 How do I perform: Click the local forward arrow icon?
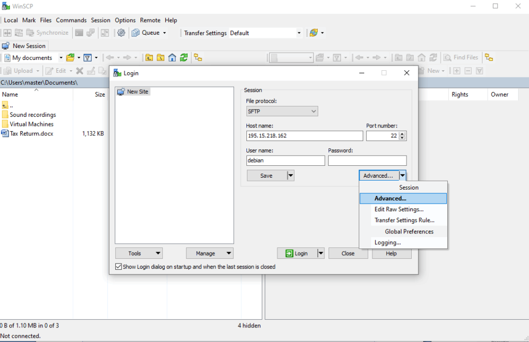(x=127, y=58)
